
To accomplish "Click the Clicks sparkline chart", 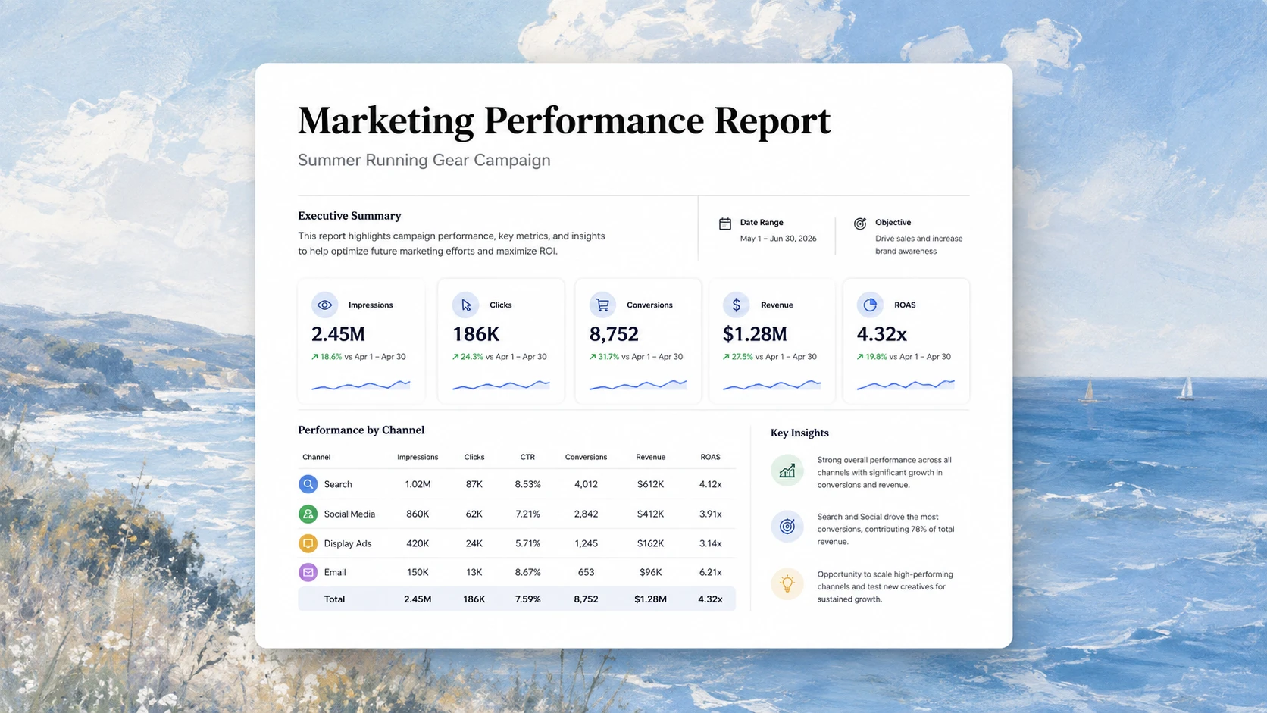I will [501, 385].
